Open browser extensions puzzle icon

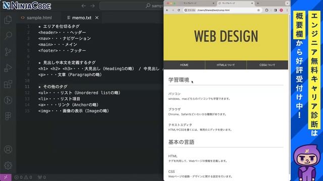point(267,10)
